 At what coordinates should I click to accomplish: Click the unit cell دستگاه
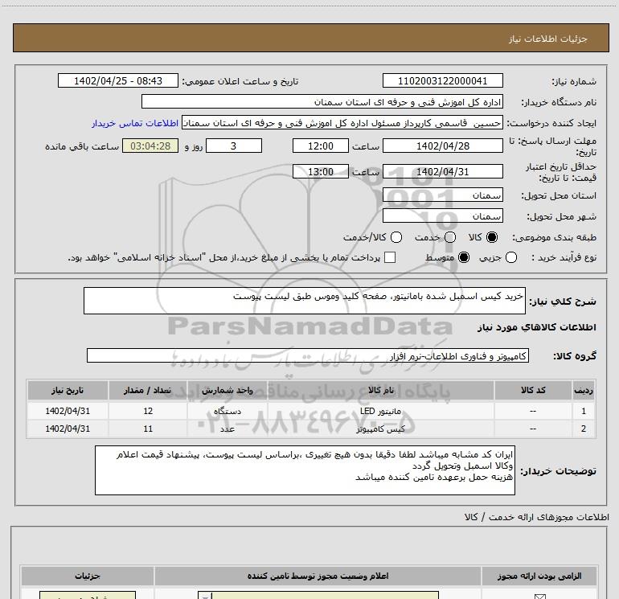pyautogui.click(x=228, y=411)
